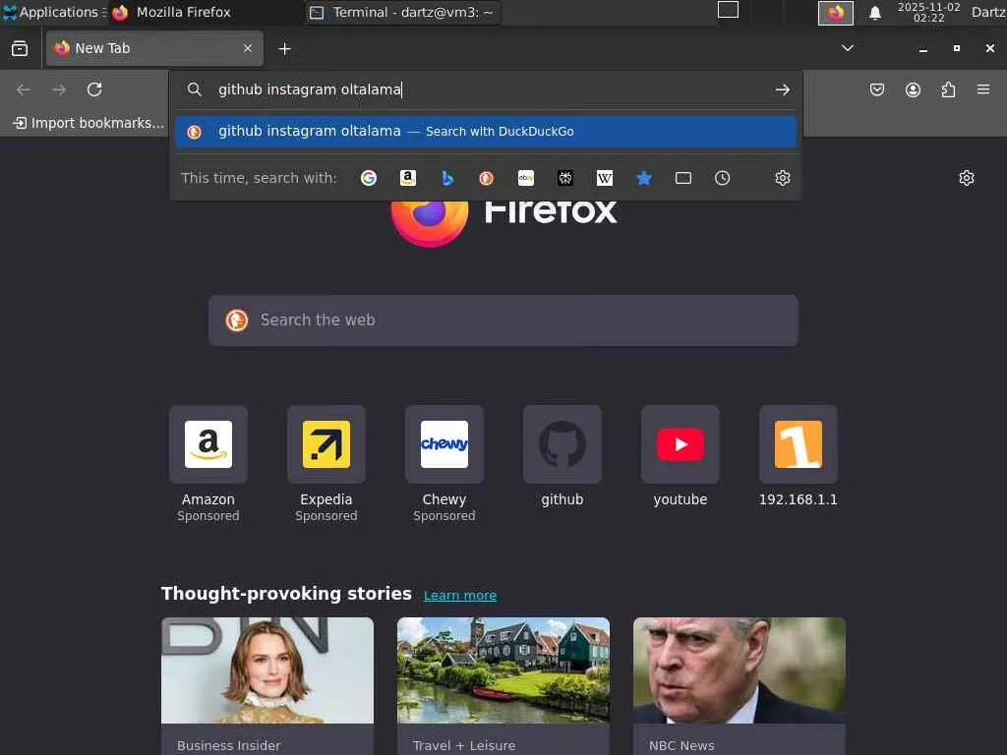
Task: Search with Bing one-off engine icon
Action: (x=447, y=178)
